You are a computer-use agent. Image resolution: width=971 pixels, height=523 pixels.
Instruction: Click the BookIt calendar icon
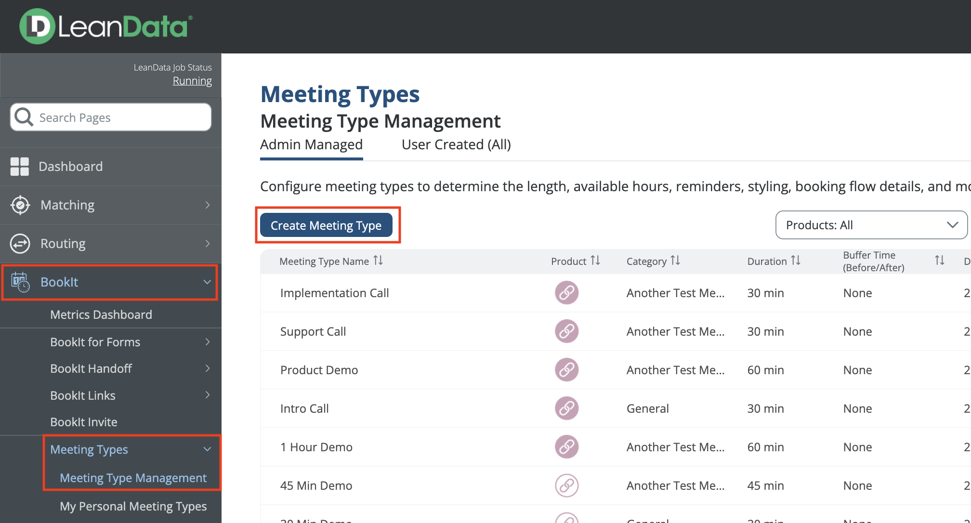pyautogui.click(x=20, y=282)
